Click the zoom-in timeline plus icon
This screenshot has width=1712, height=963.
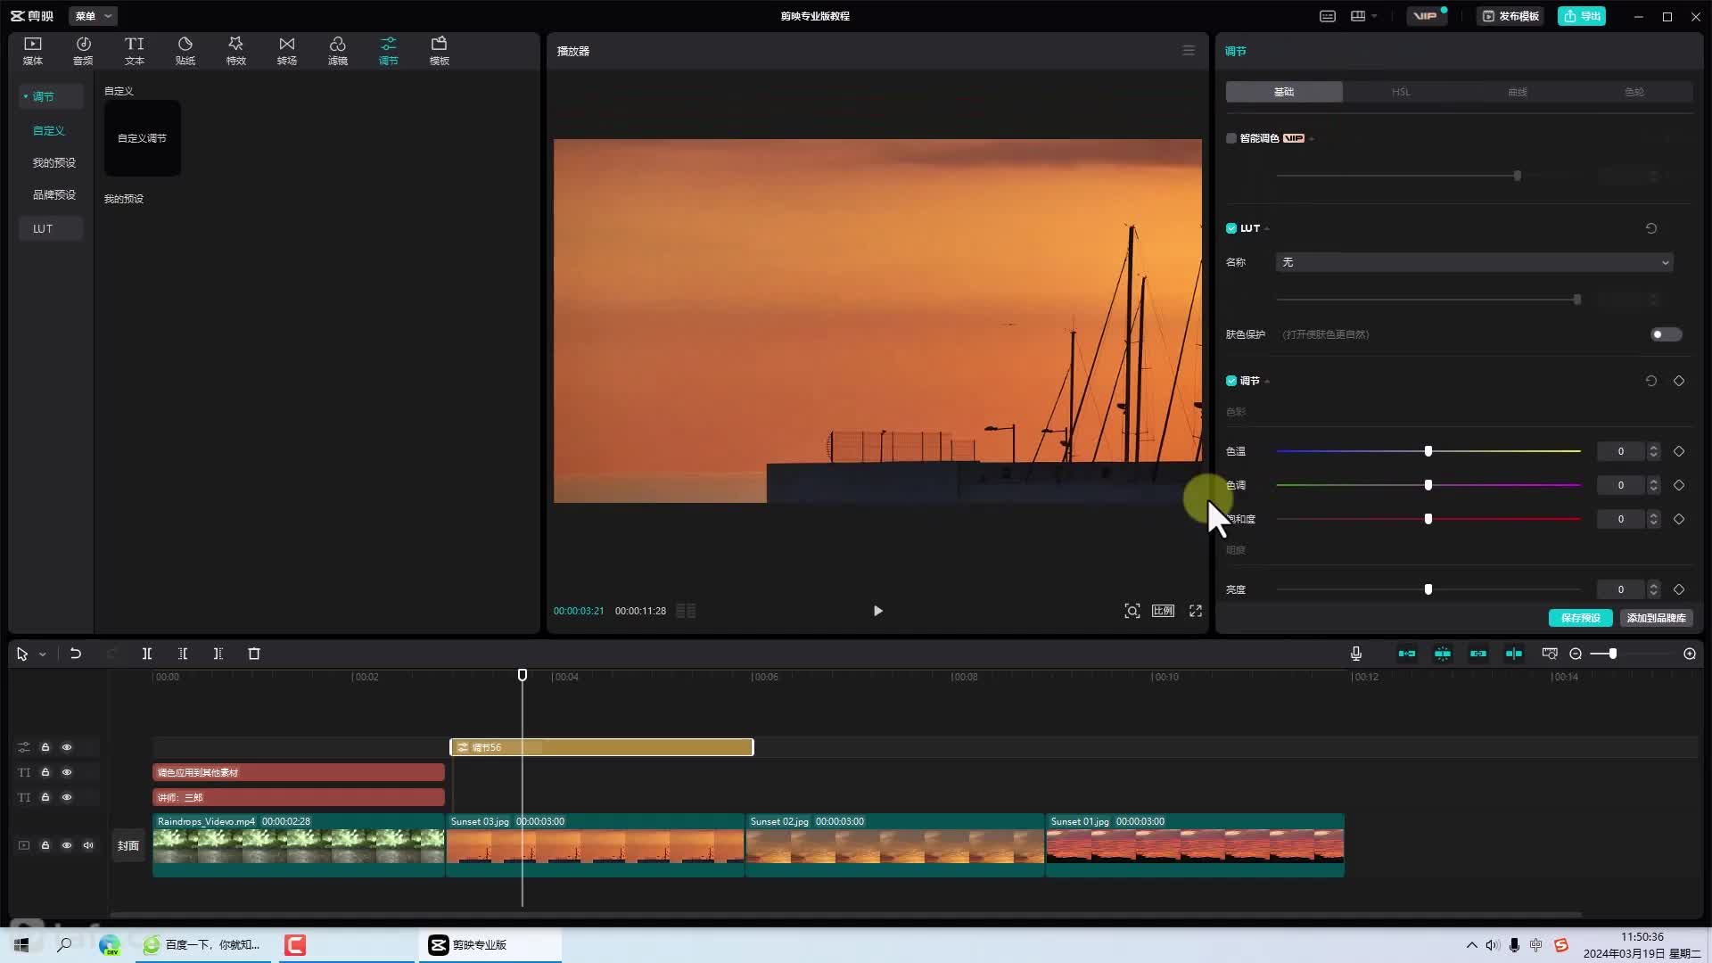pyautogui.click(x=1690, y=654)
